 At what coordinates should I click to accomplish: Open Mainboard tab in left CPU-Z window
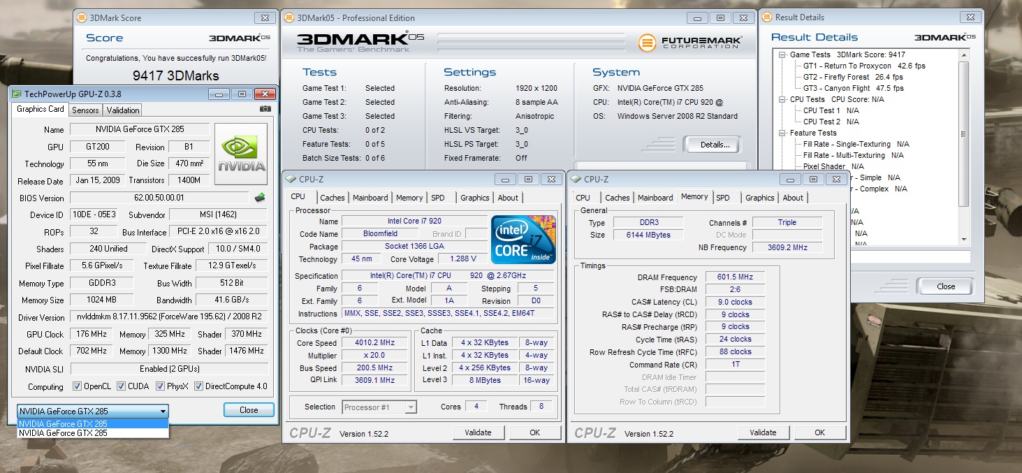point(370,198)
